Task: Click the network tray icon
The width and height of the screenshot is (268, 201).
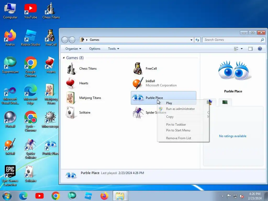Action: [235, 196]
